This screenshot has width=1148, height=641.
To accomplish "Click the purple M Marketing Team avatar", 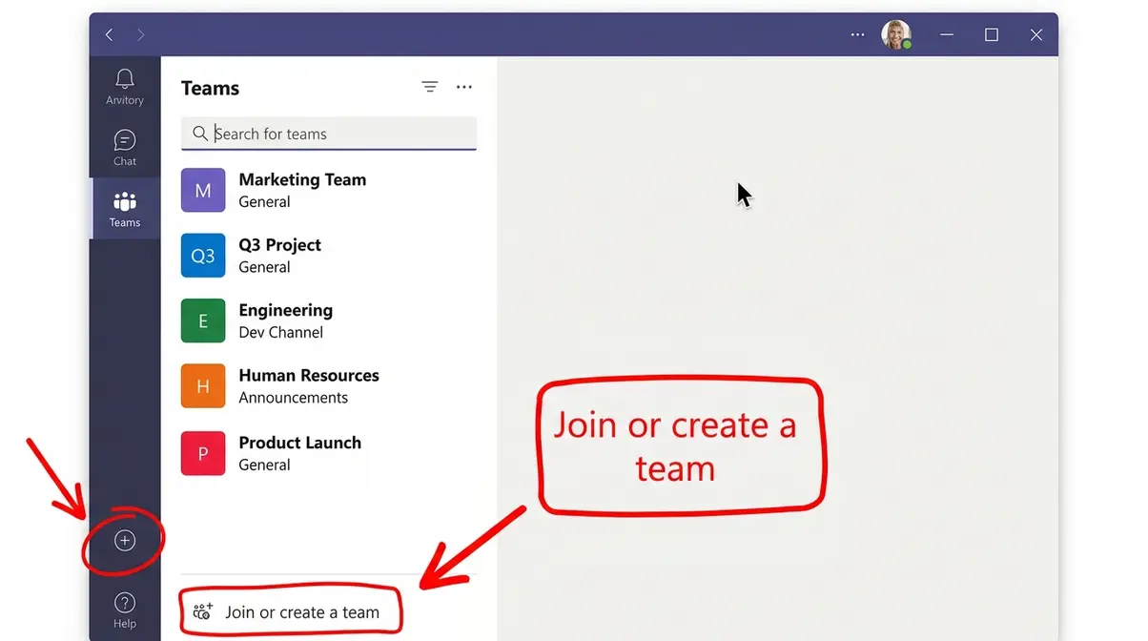I will 203,190.
